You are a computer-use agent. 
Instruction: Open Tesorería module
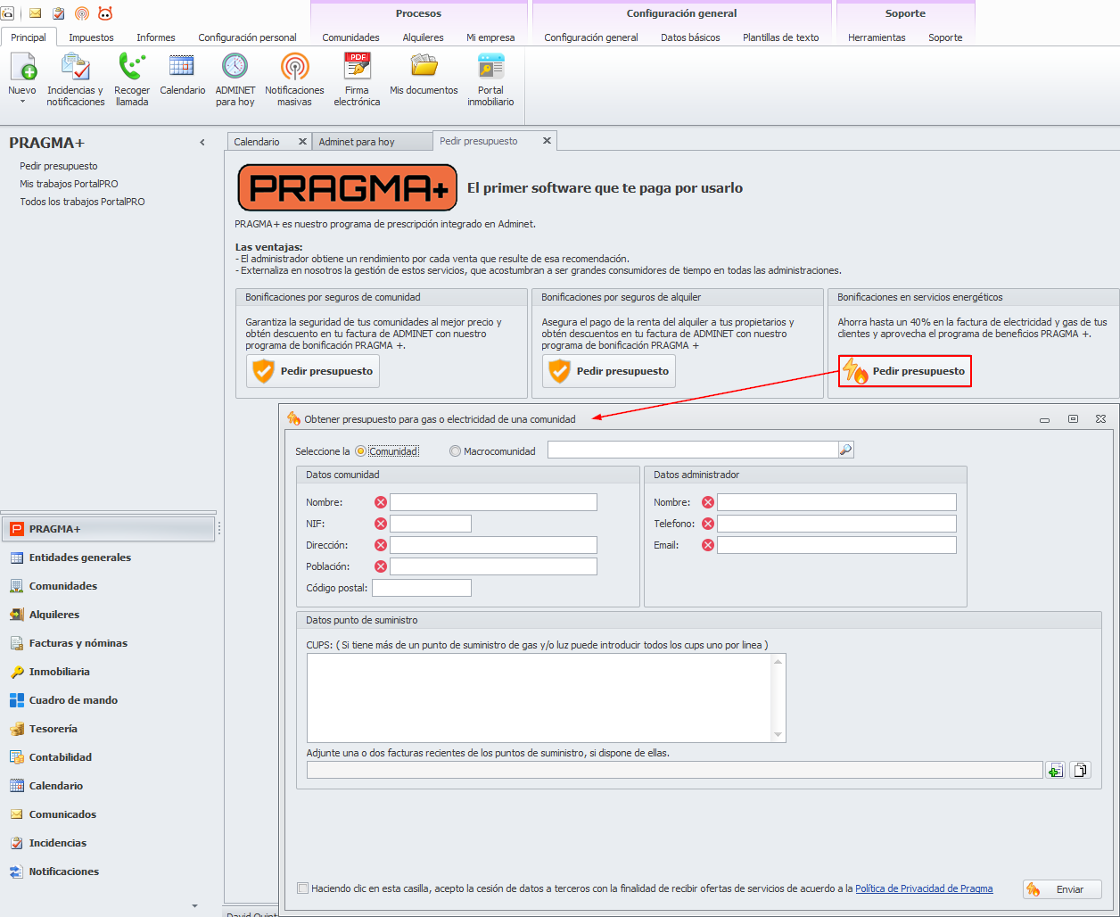pos(108,729)
